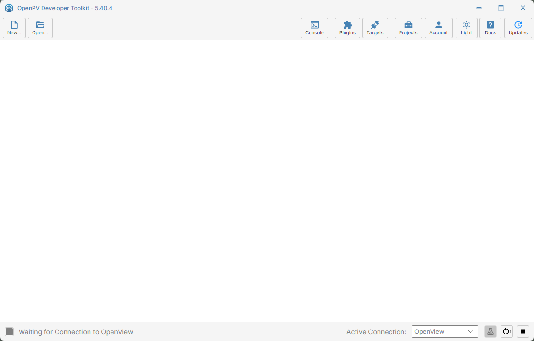Open the Console panel
The image size is (534, 341).
coord(314,28)
